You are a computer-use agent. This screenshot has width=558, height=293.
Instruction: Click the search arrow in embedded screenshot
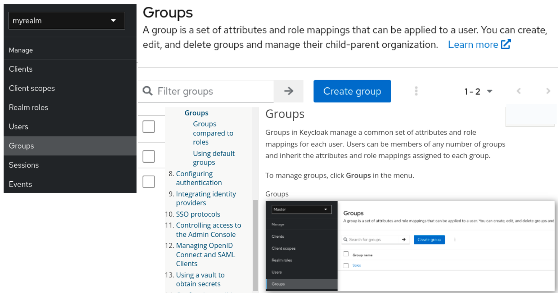[x=404, y=239]
